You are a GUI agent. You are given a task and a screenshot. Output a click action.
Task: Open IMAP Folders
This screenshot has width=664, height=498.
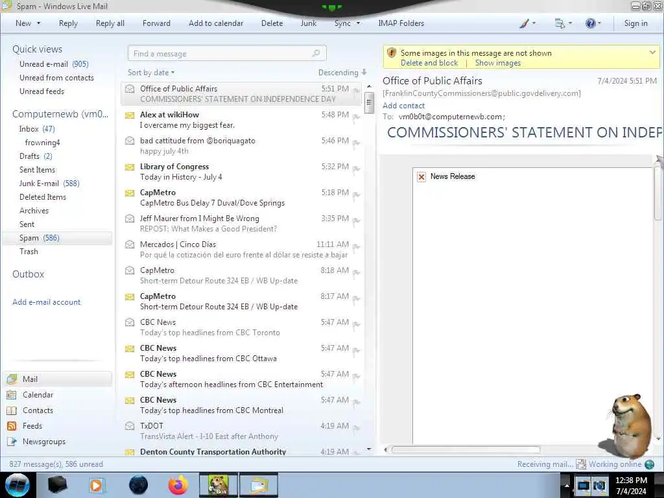401,23
